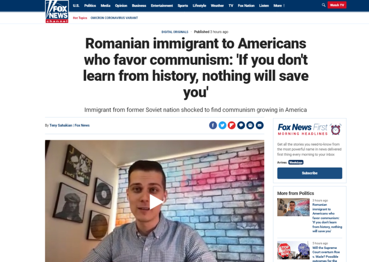Open the Omicron Coronavirus Variant topic
The height and width of the screenshot is (262, 369).
[114, 18]
